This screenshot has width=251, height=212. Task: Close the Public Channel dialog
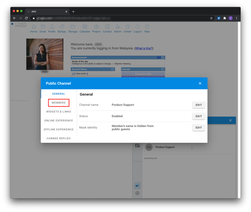(x=200, y=83)
